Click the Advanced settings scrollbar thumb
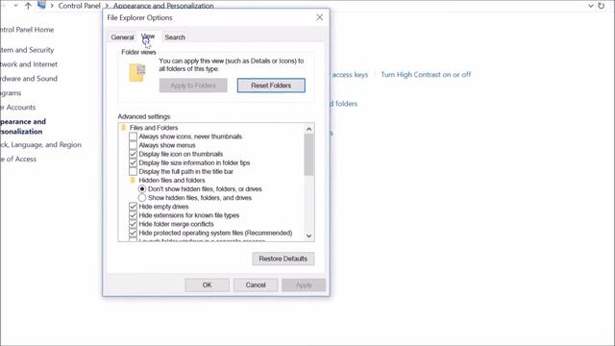 point(309,155)
